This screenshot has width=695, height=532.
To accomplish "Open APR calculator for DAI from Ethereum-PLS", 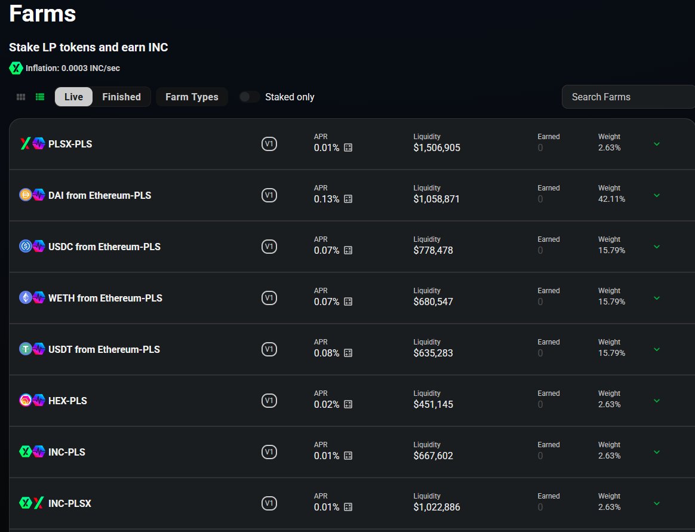I will (348, 199).
